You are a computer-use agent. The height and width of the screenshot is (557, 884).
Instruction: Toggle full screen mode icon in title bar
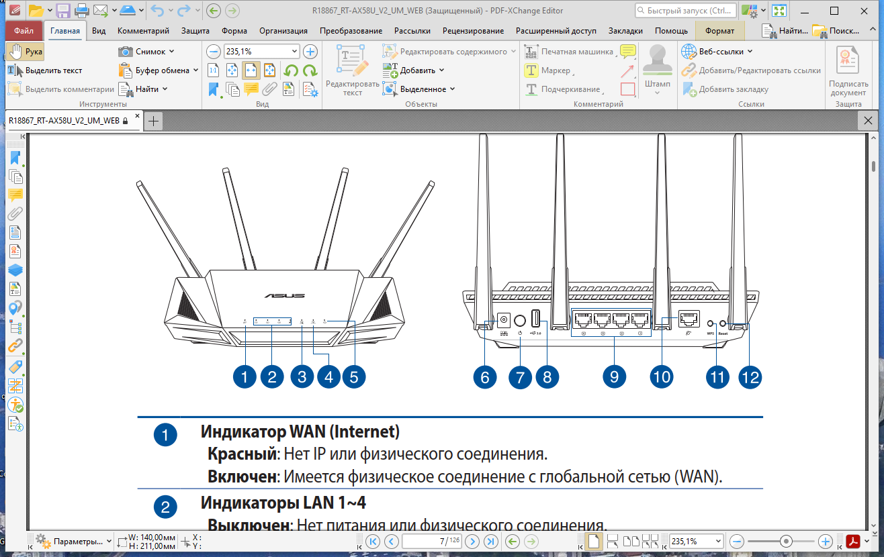tap(779, 10)
